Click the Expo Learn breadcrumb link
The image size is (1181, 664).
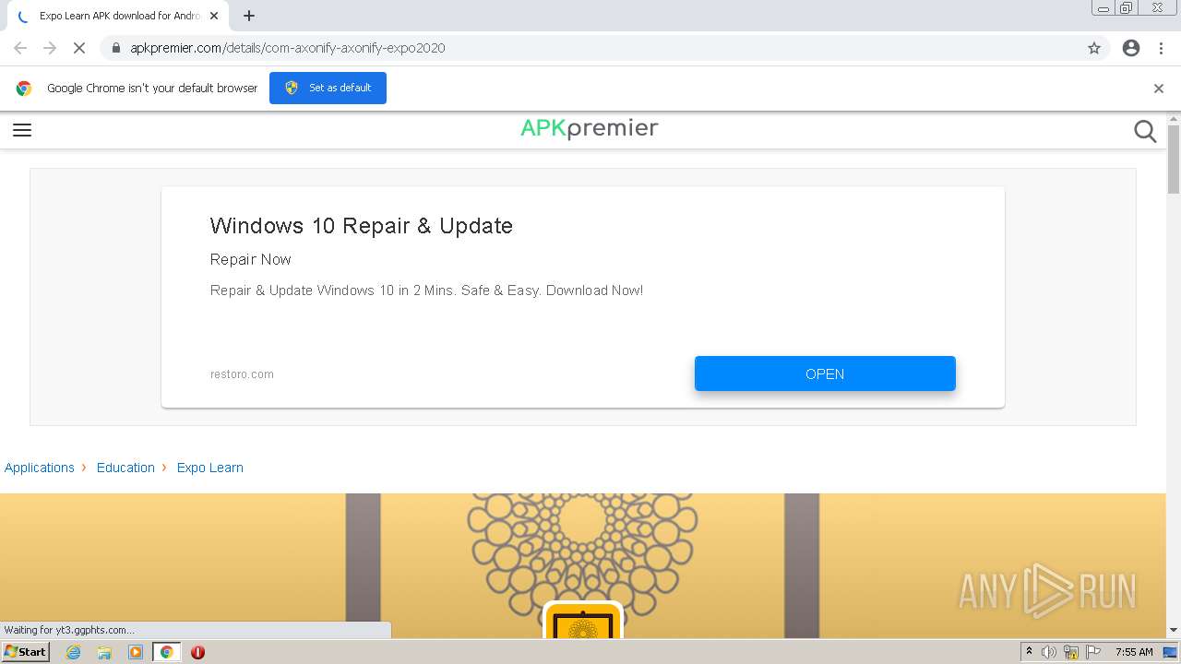pos(210,468)
